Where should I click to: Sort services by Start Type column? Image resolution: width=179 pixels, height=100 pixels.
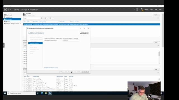[71, 76]
